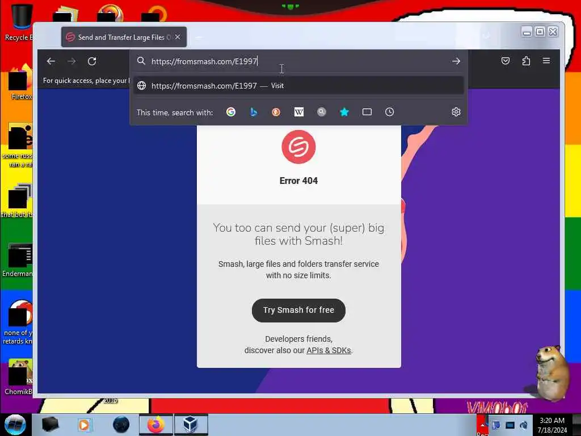The height and width of the screenshot is (436, 581).
Task: Open the Firefox application menu
Action: (x=546, y=60)
